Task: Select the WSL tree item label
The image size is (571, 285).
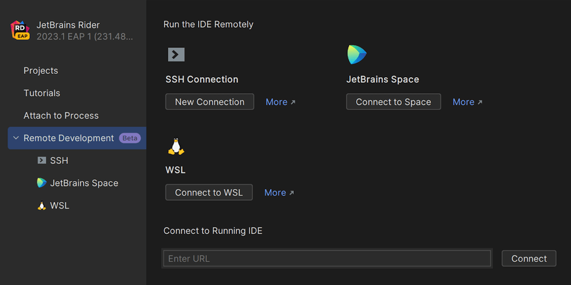Action: [x=60, y=206]
